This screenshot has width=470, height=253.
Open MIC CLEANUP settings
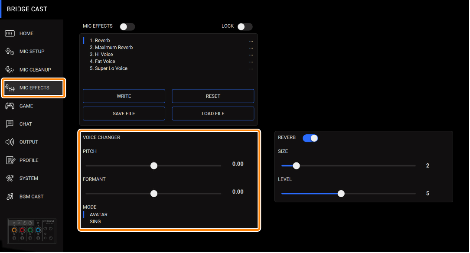click(x=35, y=70)
